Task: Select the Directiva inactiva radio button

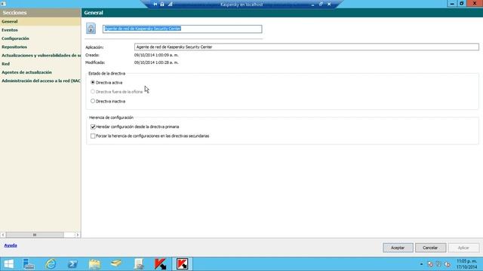Action: coord(93,101)
